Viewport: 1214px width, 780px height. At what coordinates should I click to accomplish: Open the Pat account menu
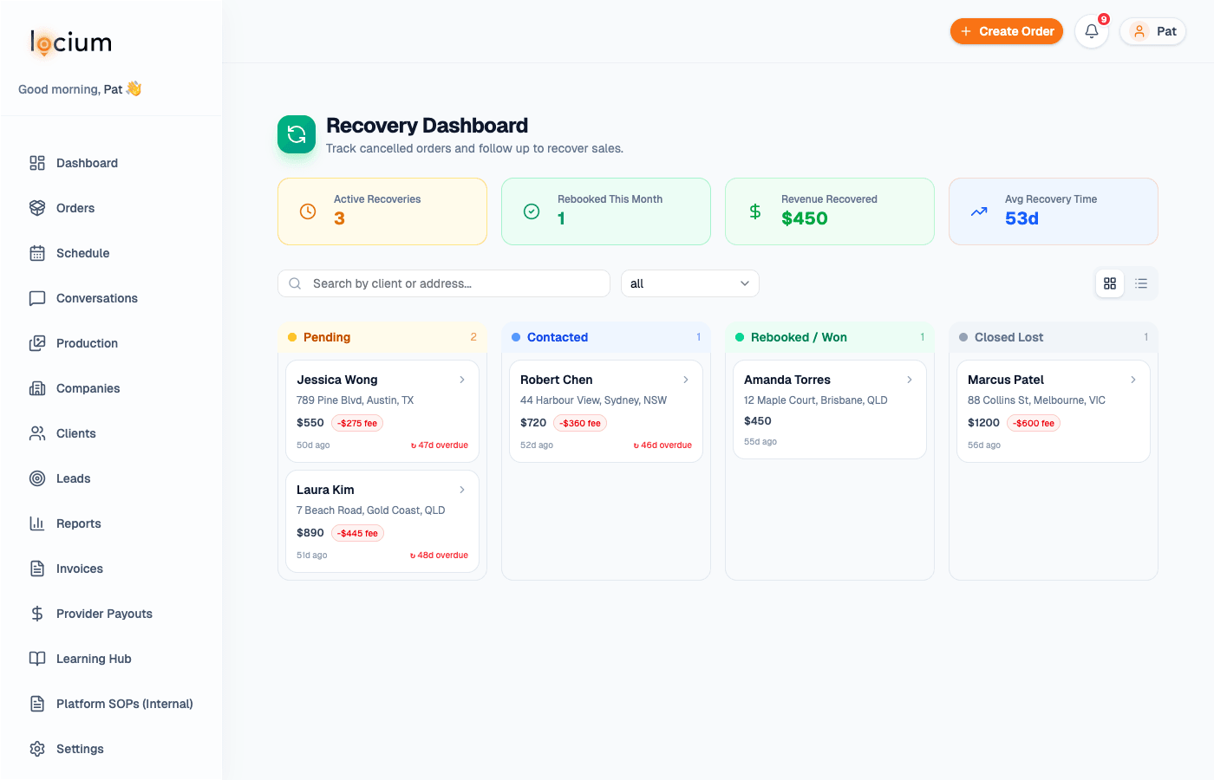pyautogui.click(x=1153, y=31)
